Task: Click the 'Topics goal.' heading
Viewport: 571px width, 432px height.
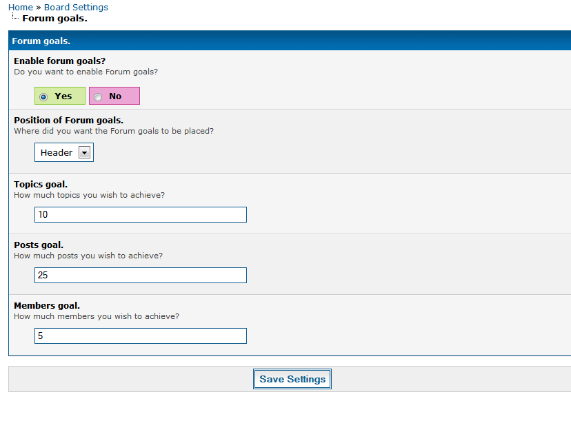Action: coord(41,184)
